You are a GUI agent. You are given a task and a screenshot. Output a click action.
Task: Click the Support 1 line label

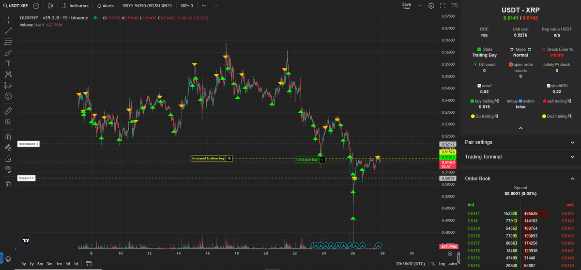(27, 178)
